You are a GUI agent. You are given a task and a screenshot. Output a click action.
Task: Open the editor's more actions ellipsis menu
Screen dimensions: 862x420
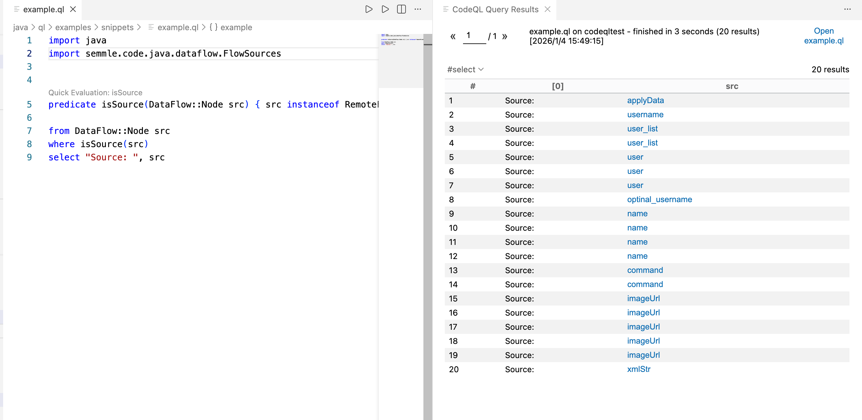point(417,9)
